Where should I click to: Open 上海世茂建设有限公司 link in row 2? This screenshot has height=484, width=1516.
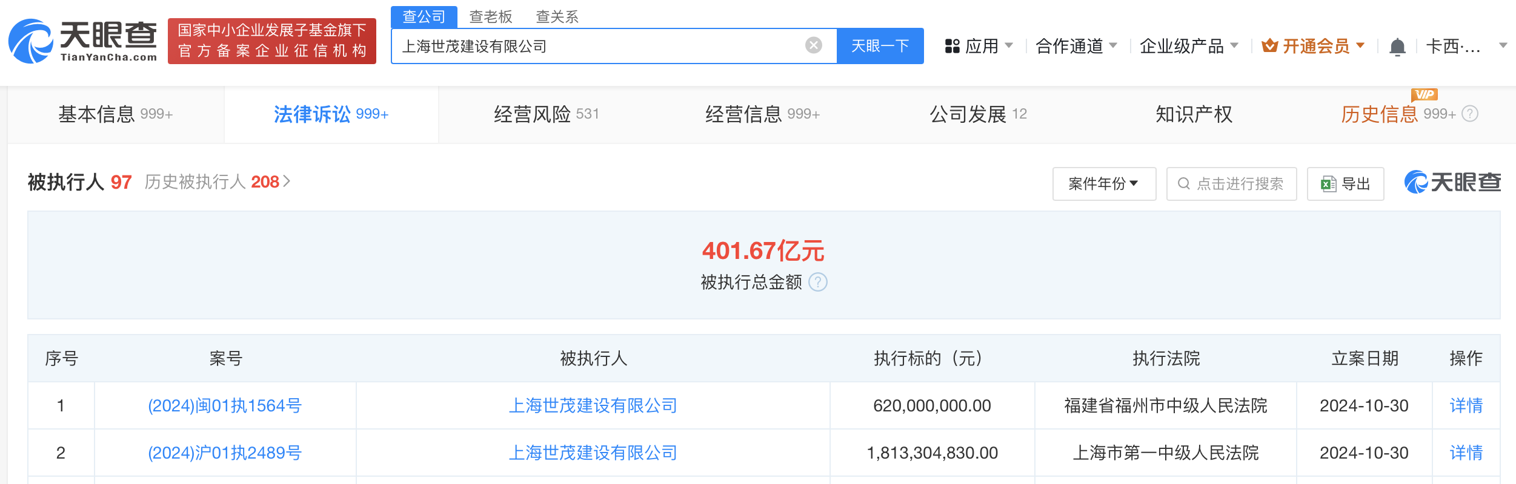[593, 453]
